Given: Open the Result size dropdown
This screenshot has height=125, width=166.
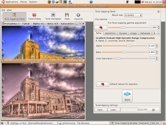Looking at the screenshot, I should tap(133, 15).
